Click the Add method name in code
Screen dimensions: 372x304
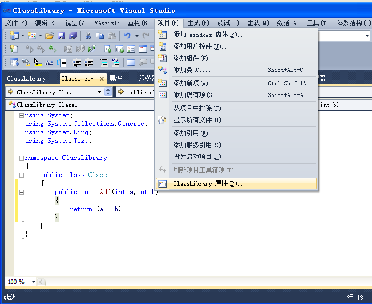point(105,192)
